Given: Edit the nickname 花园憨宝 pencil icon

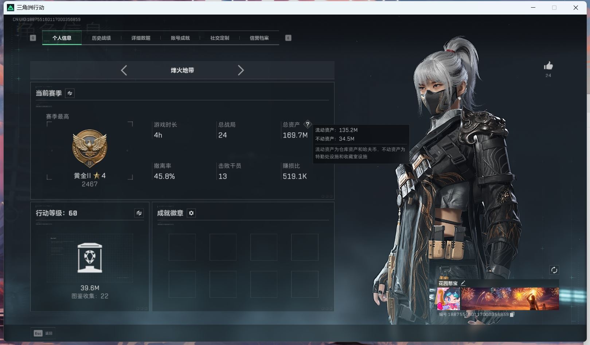Looking at the screenshot, I should [463, 283].
